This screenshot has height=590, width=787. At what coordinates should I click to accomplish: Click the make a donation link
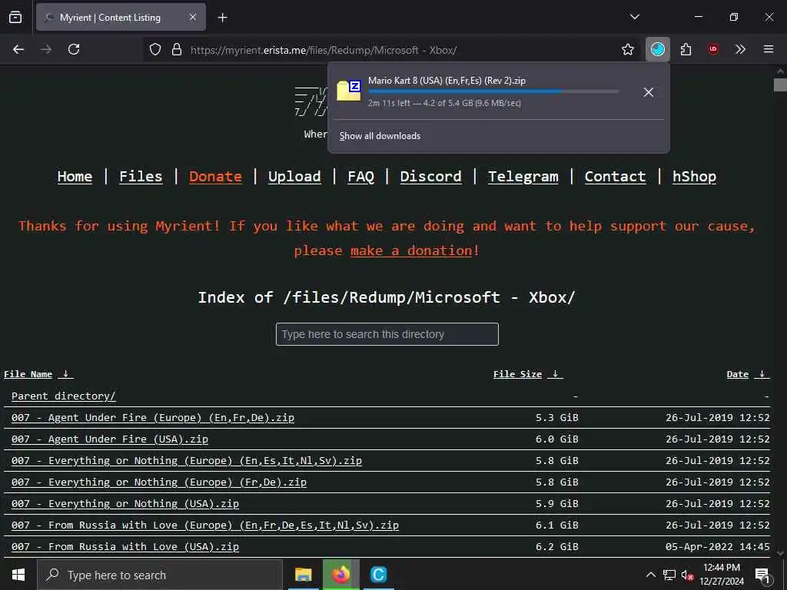pyautogui.click(x=411, y=250)
